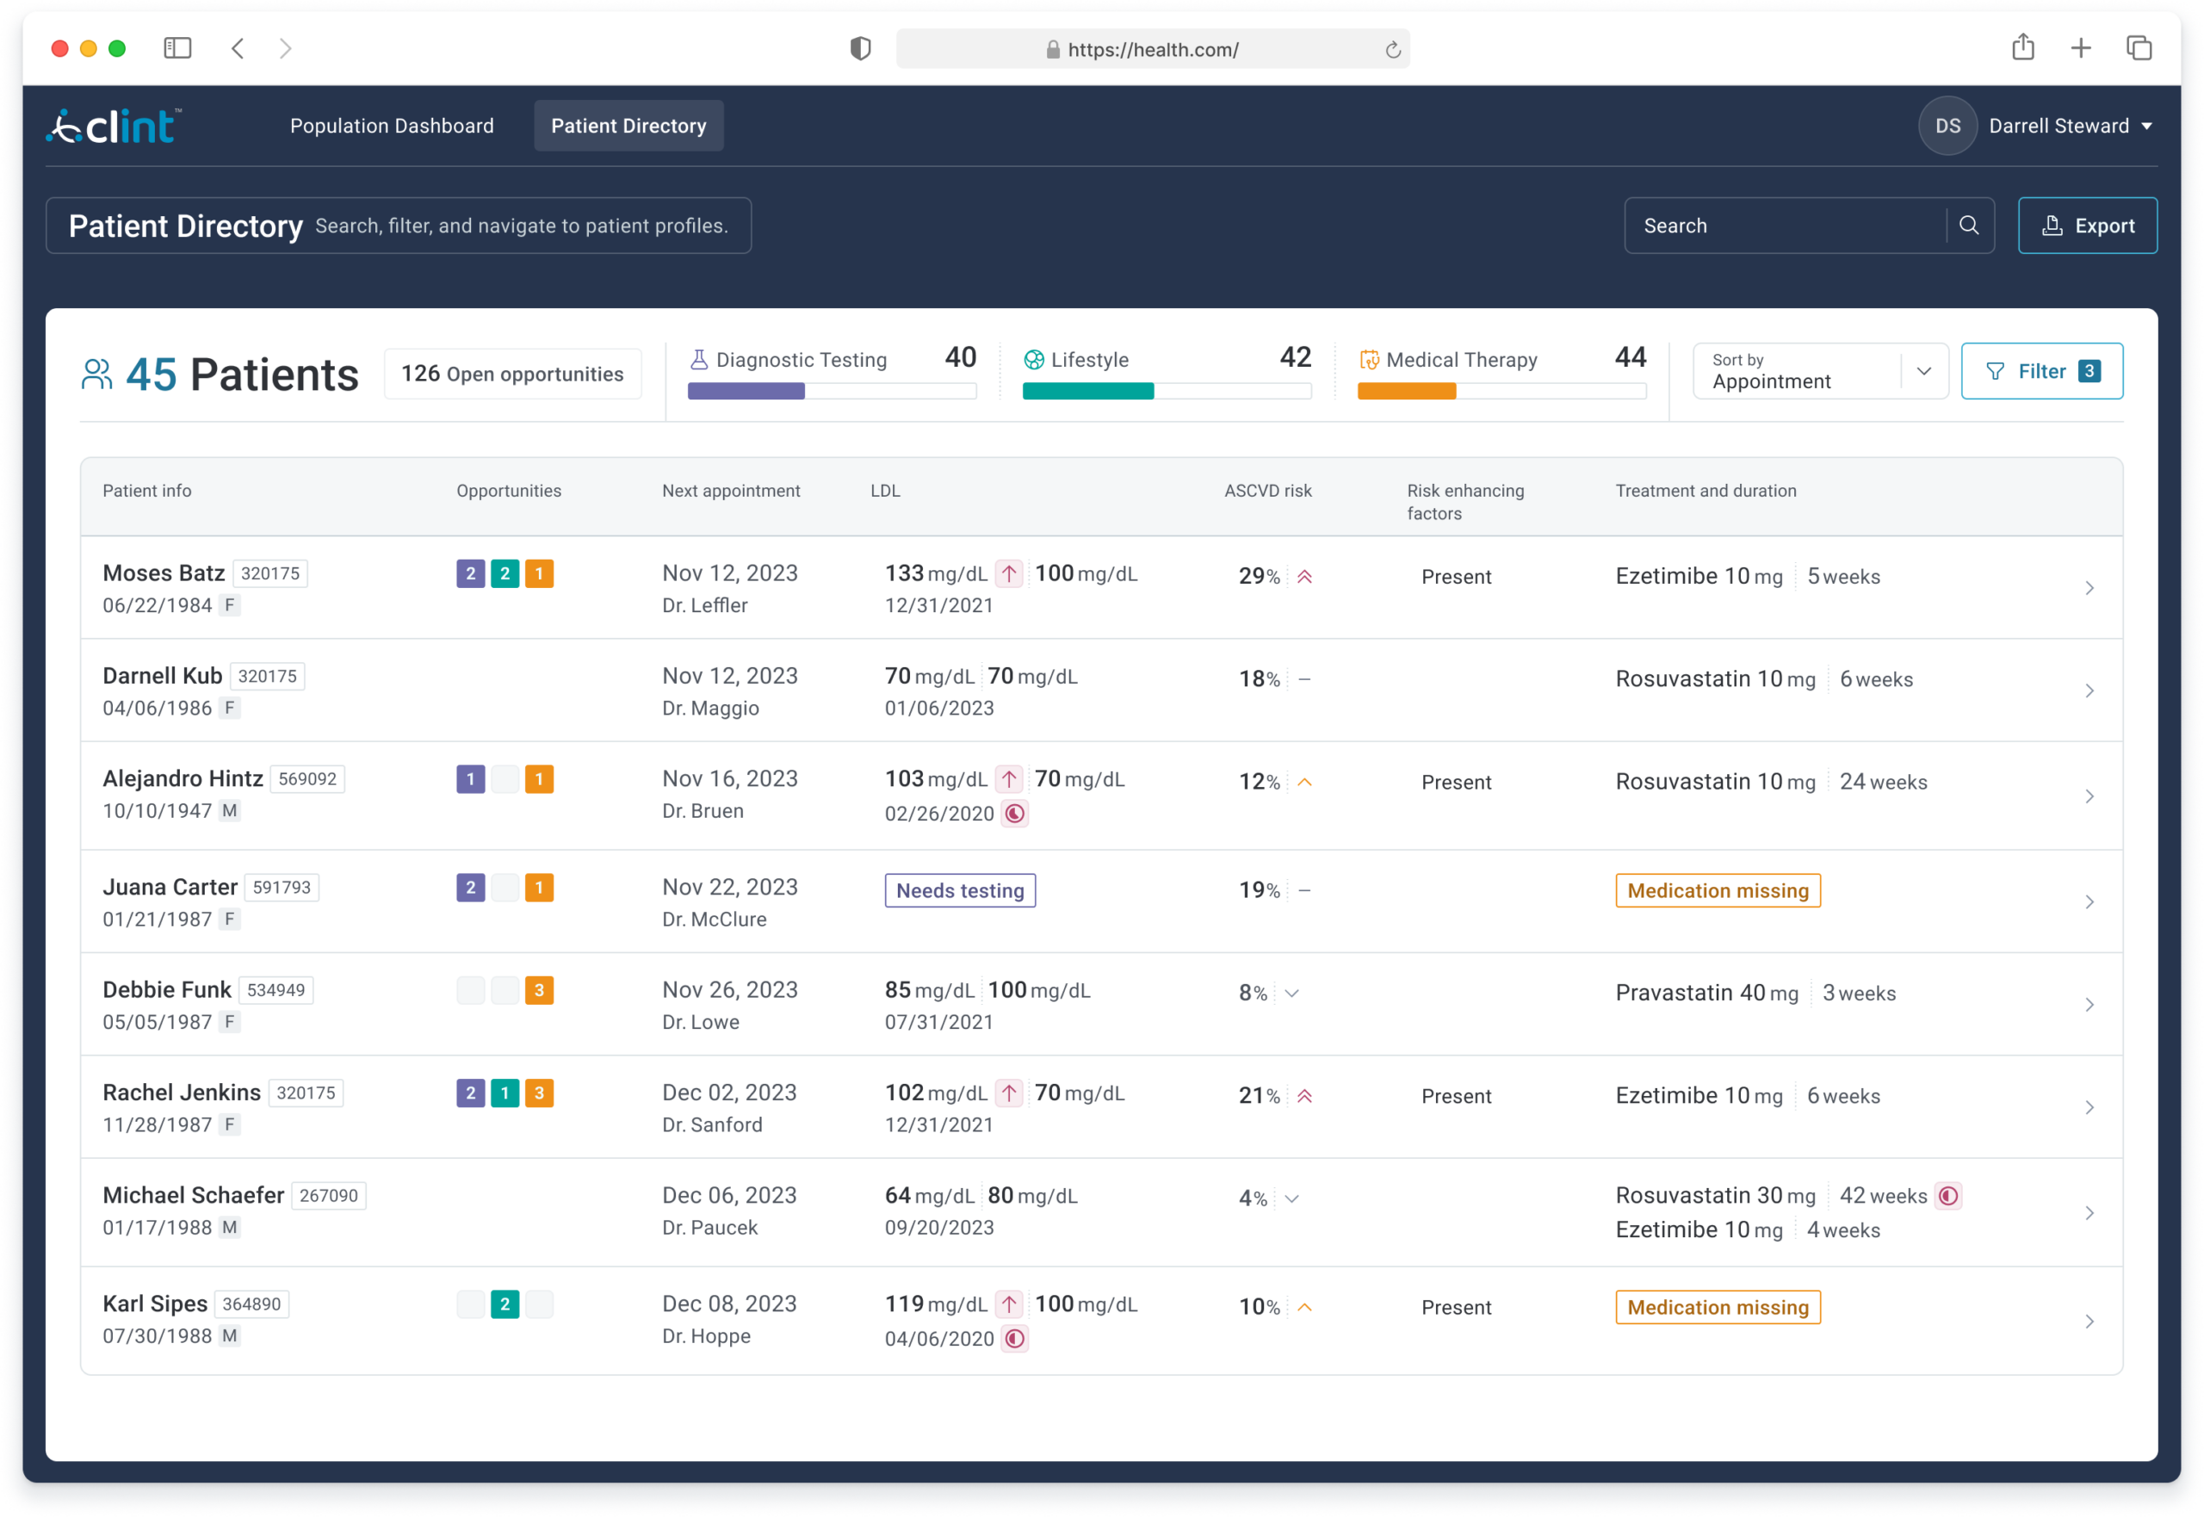Click the search magnifier icon

click(x=1968, y=226)
